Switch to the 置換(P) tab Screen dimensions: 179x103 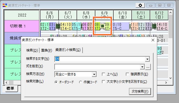pos(46,50)
